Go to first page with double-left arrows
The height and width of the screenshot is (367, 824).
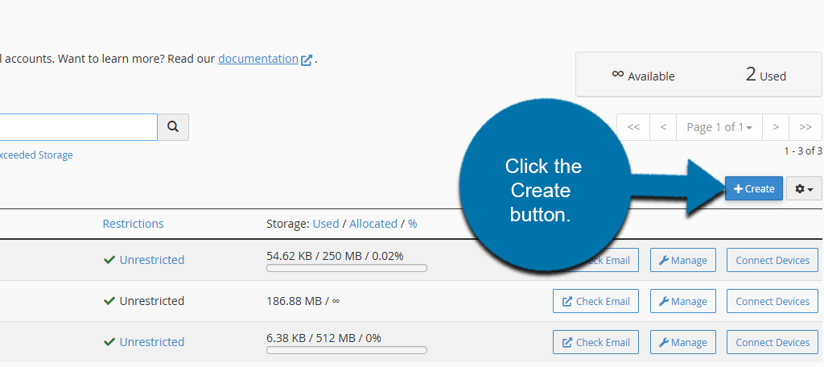[x=633, y=127]
